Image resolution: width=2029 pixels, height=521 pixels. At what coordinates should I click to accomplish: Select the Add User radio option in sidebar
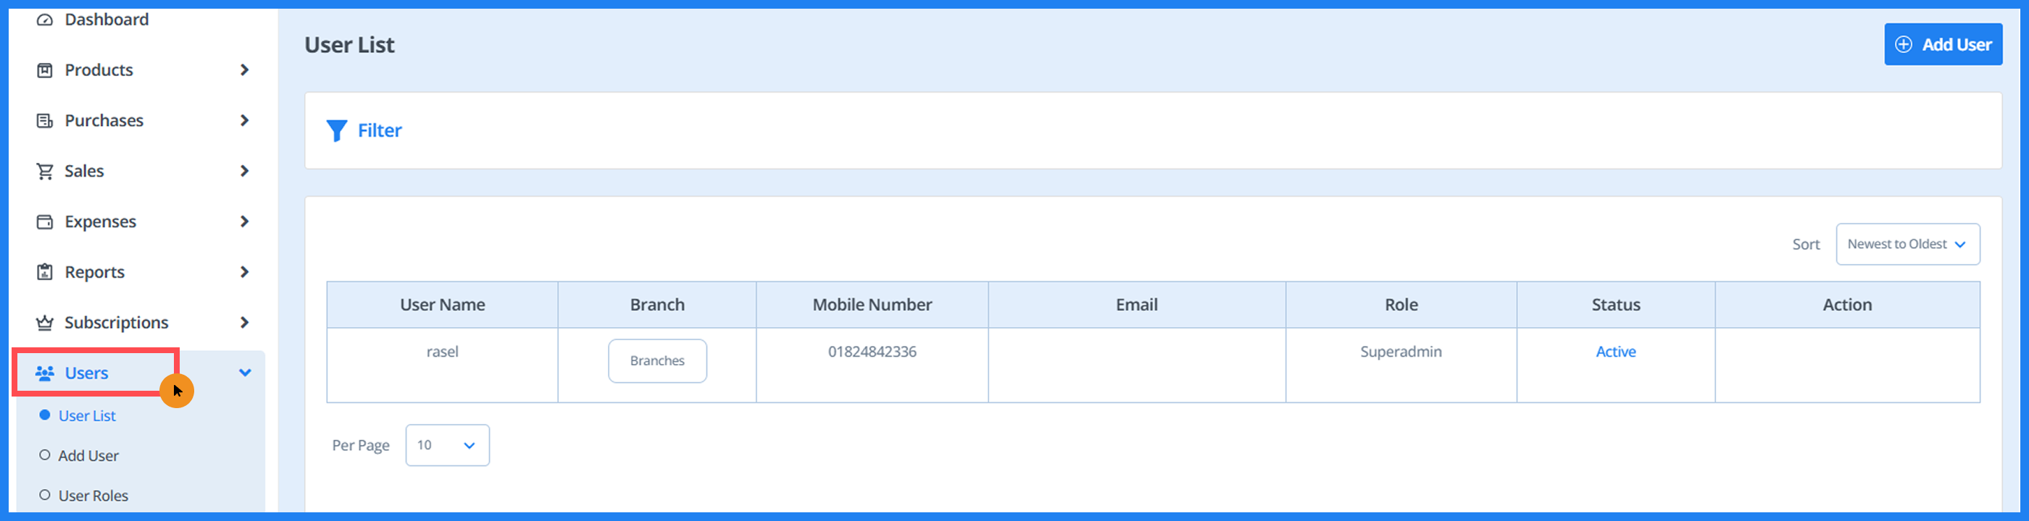click(x=45, y=455)
